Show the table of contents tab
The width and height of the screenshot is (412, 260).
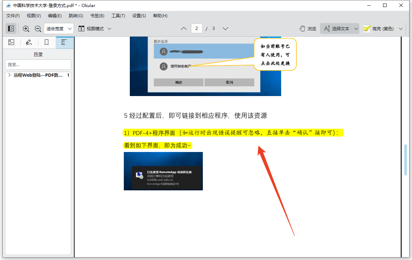coord(64,43)
